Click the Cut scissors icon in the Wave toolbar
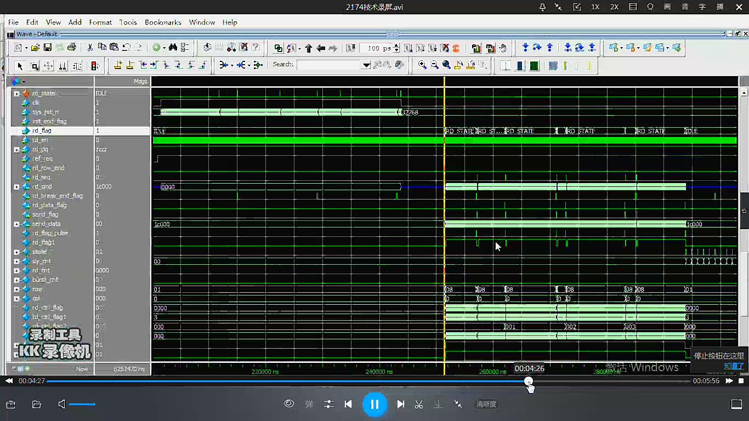 point(90,48)
